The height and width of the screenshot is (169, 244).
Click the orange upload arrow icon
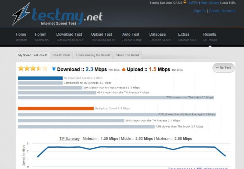[124, 69]
